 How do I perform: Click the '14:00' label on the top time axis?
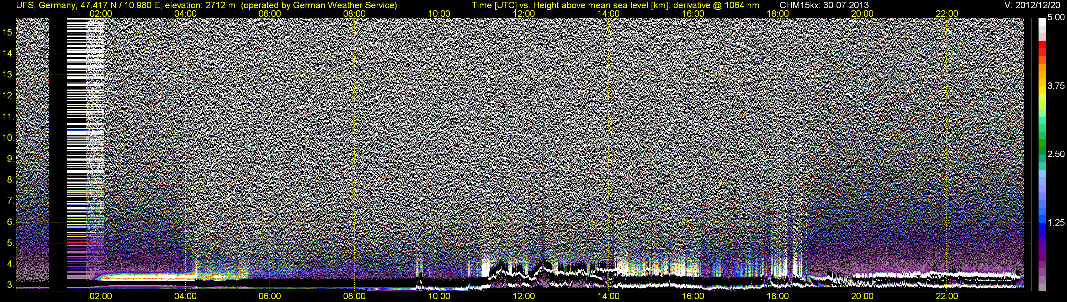point(609,14)
